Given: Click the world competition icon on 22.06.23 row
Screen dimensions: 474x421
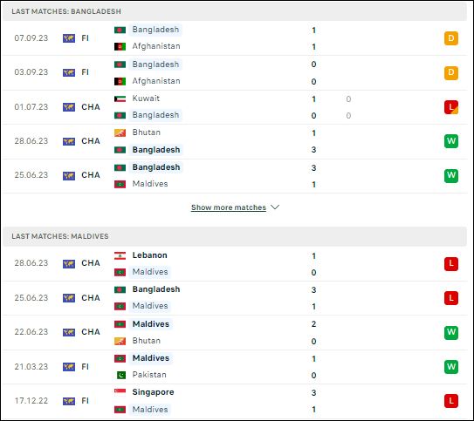Looking at the screenshot, I should 69,332.
